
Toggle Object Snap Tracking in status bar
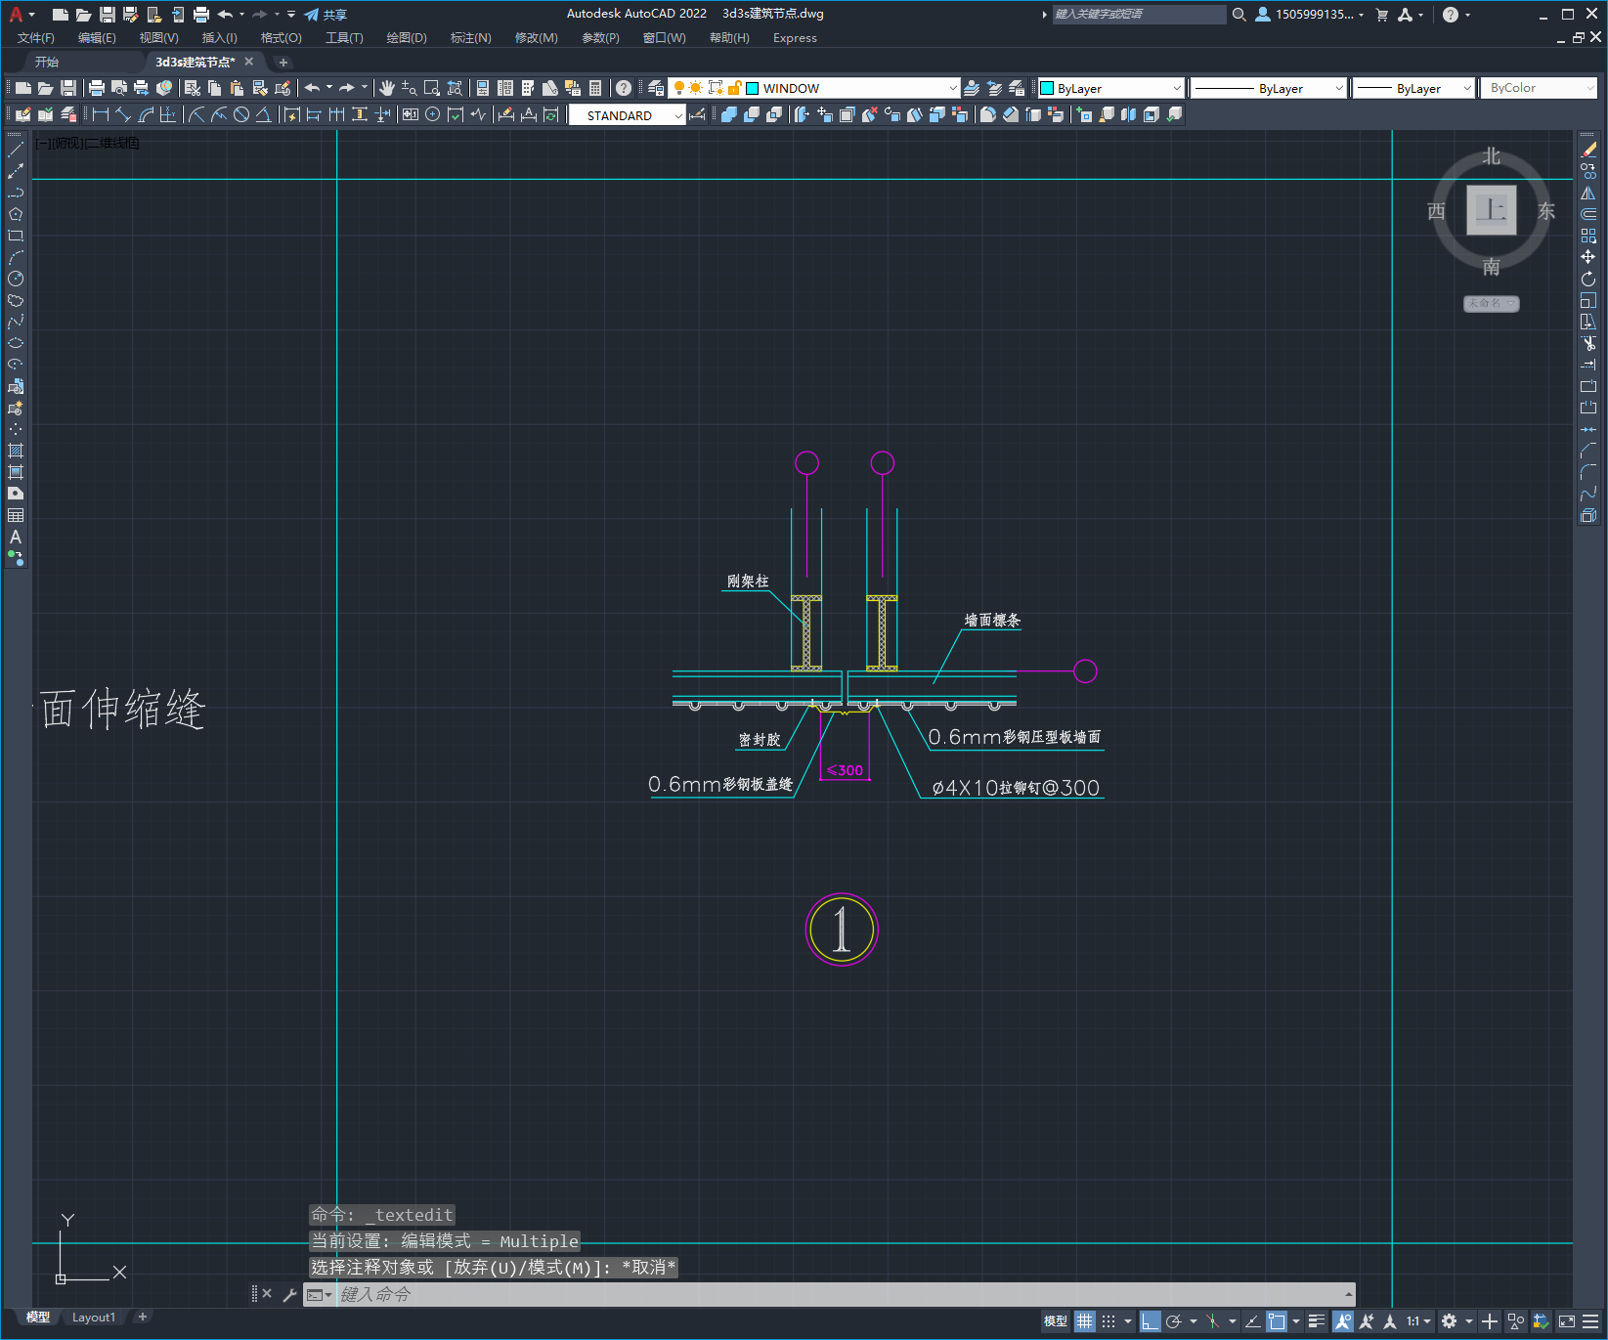click(x=1252, y=1321)
